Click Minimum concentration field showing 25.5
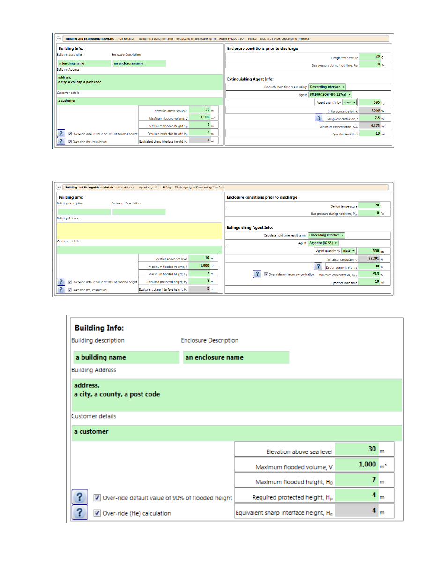 tap(370, 274)
